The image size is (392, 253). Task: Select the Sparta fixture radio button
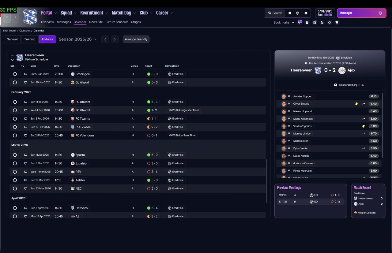click(x=15, y=155)
